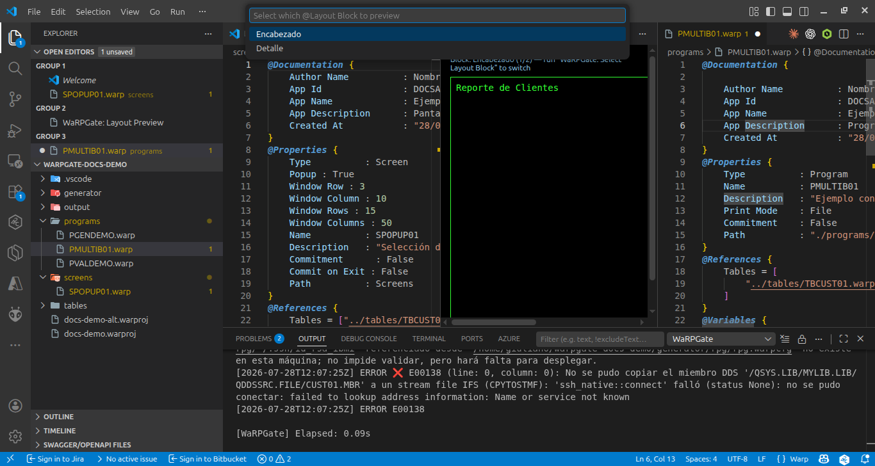Toggle Secondary Side Bar visibility
Image resolution: width=875 pixels, height=466 pixels.
pos(805,12)
